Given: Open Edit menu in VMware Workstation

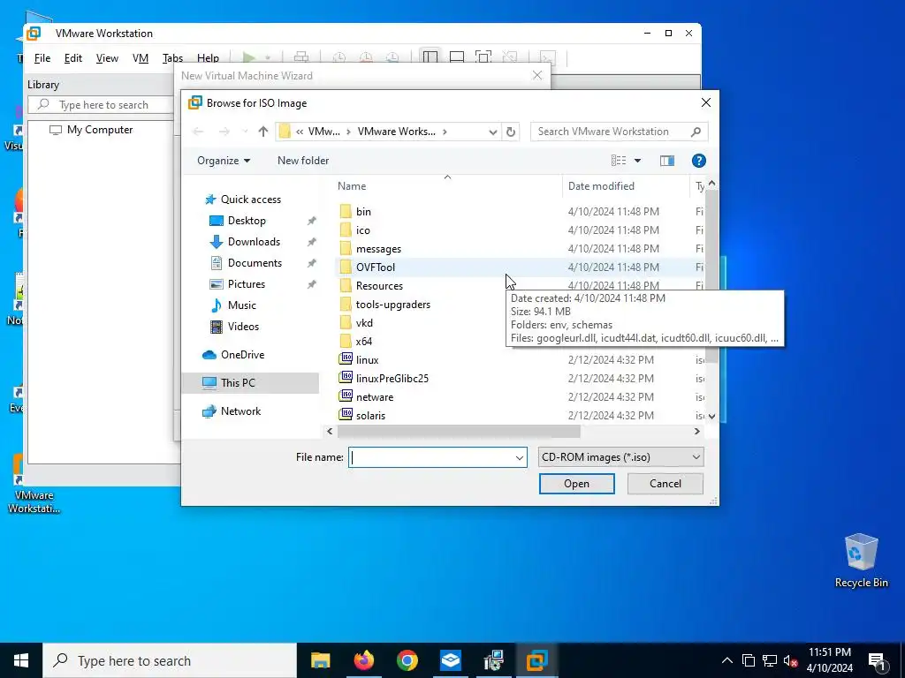Looking at the screenshot, I should [72, 58].
